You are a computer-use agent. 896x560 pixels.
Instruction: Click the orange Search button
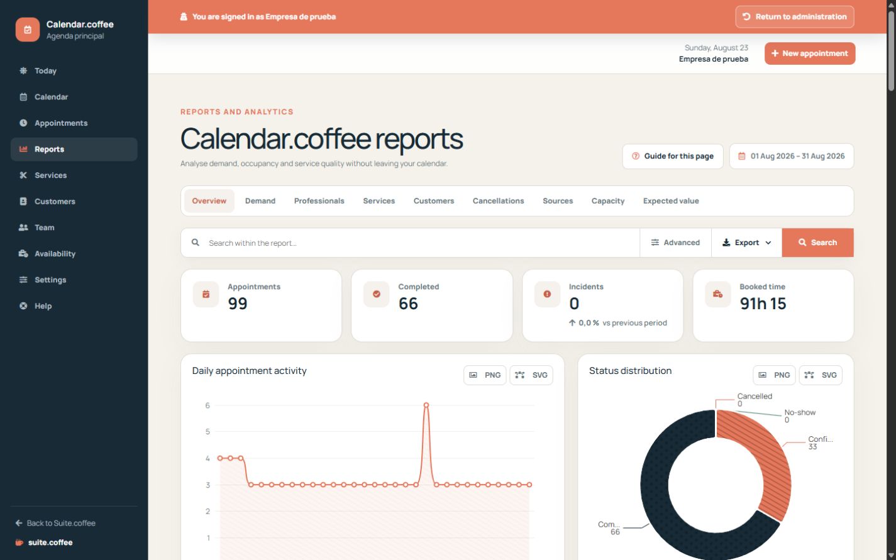(818, 243)
